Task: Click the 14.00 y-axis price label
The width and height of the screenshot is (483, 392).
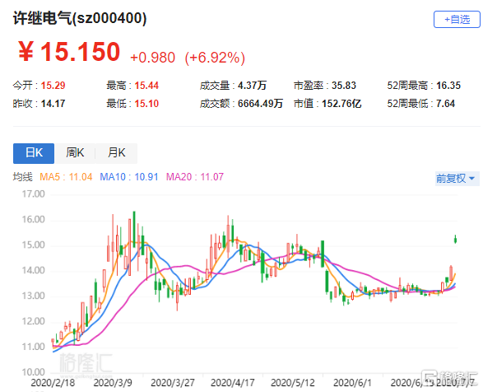Action: click(33, 270)
